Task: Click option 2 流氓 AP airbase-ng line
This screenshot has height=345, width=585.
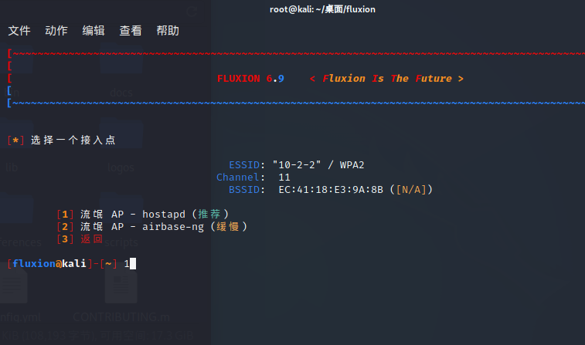Action: [151, 226]
